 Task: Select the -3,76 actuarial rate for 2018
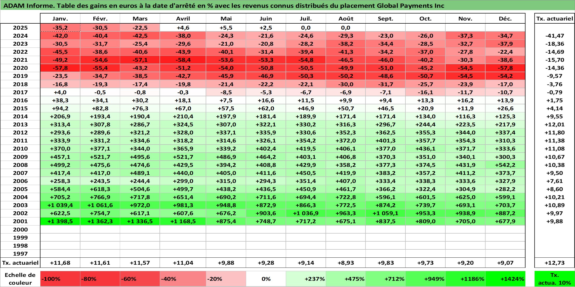[555, 84]
